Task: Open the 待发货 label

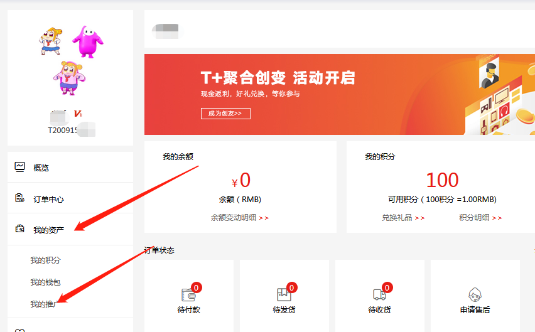Action: click(284, 310)
